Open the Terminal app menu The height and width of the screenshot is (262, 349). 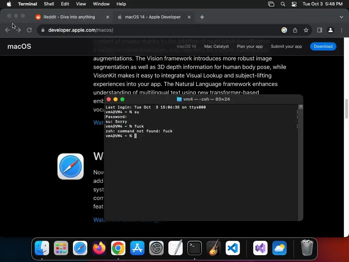(27, 4)
